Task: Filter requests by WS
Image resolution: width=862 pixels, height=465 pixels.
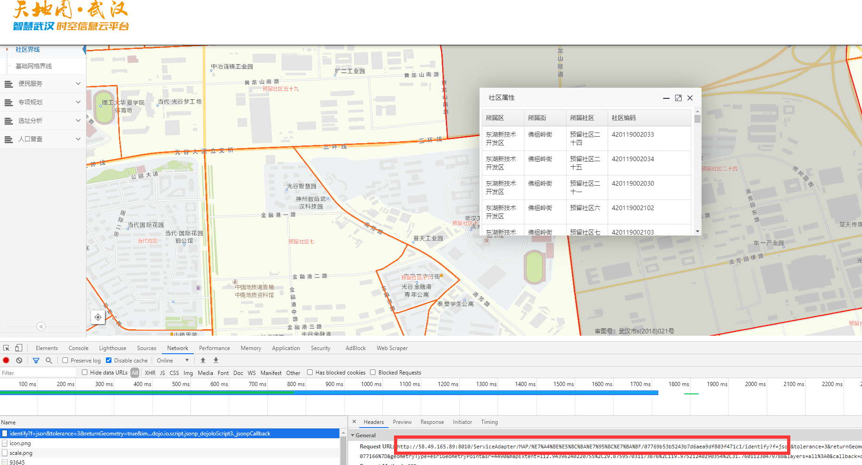Action: pyautogui.click(x=252, y=373)
